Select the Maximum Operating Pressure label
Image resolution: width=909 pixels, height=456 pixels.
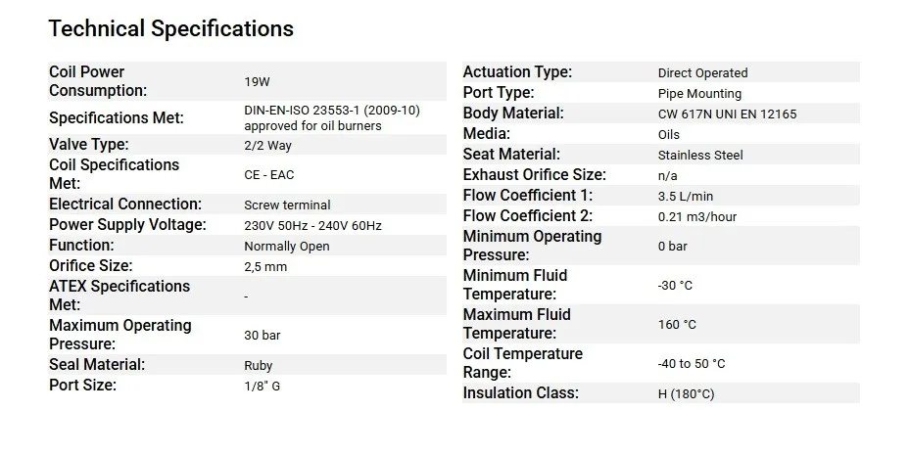tap(120, 335)
